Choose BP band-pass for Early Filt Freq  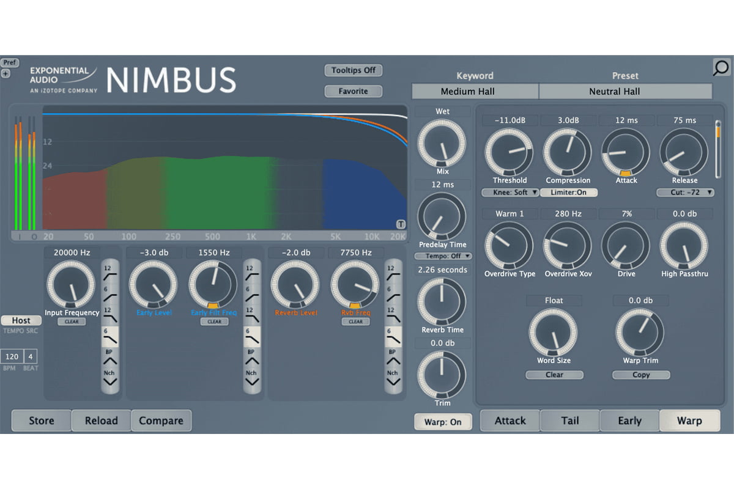coord(253,358)
